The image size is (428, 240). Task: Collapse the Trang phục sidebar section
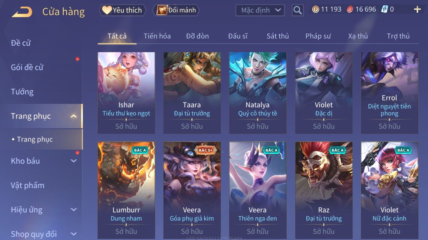(x=74, y=116)
